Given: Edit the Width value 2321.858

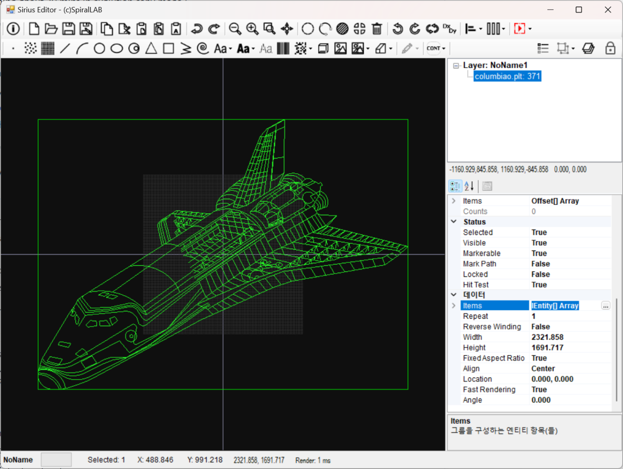Looking at the screenshot, I should pos(547,337).
